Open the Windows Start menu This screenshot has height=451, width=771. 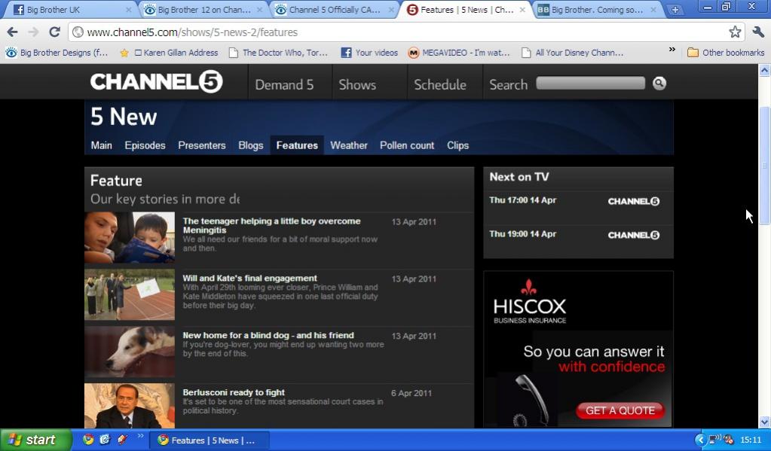pos(36,440)
